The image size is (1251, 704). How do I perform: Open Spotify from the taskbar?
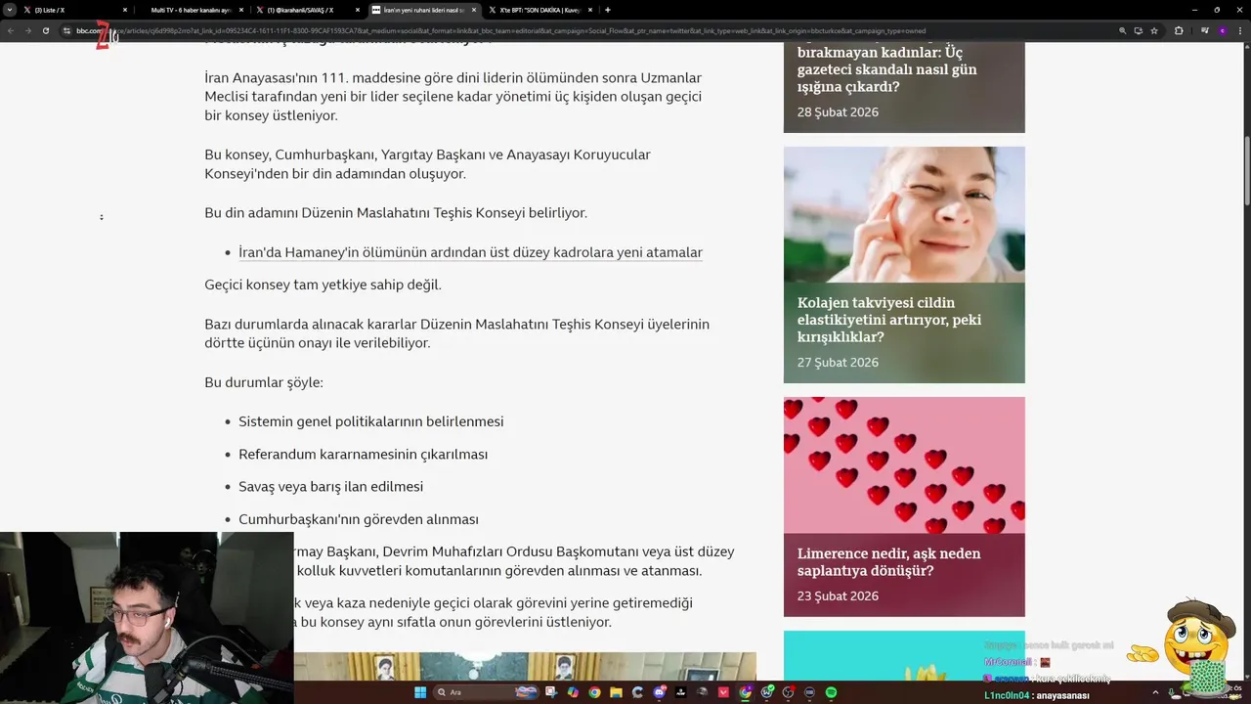[831, 692]
